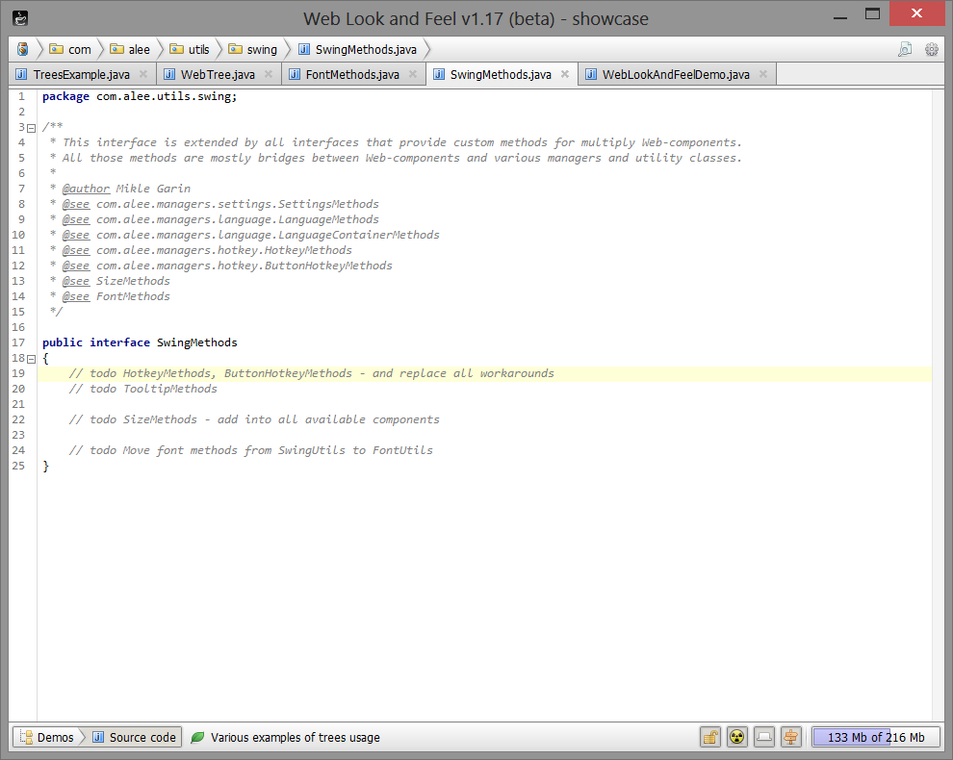Open the utils breadcrumb folder
Viewport: 953px width, 760px height.
(190, 49)
